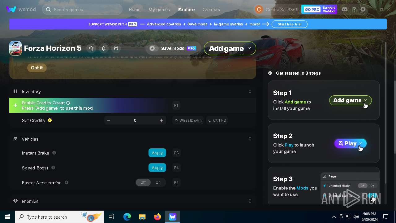Click Start free trial
The image size is (396, 223).
point(289,24)
